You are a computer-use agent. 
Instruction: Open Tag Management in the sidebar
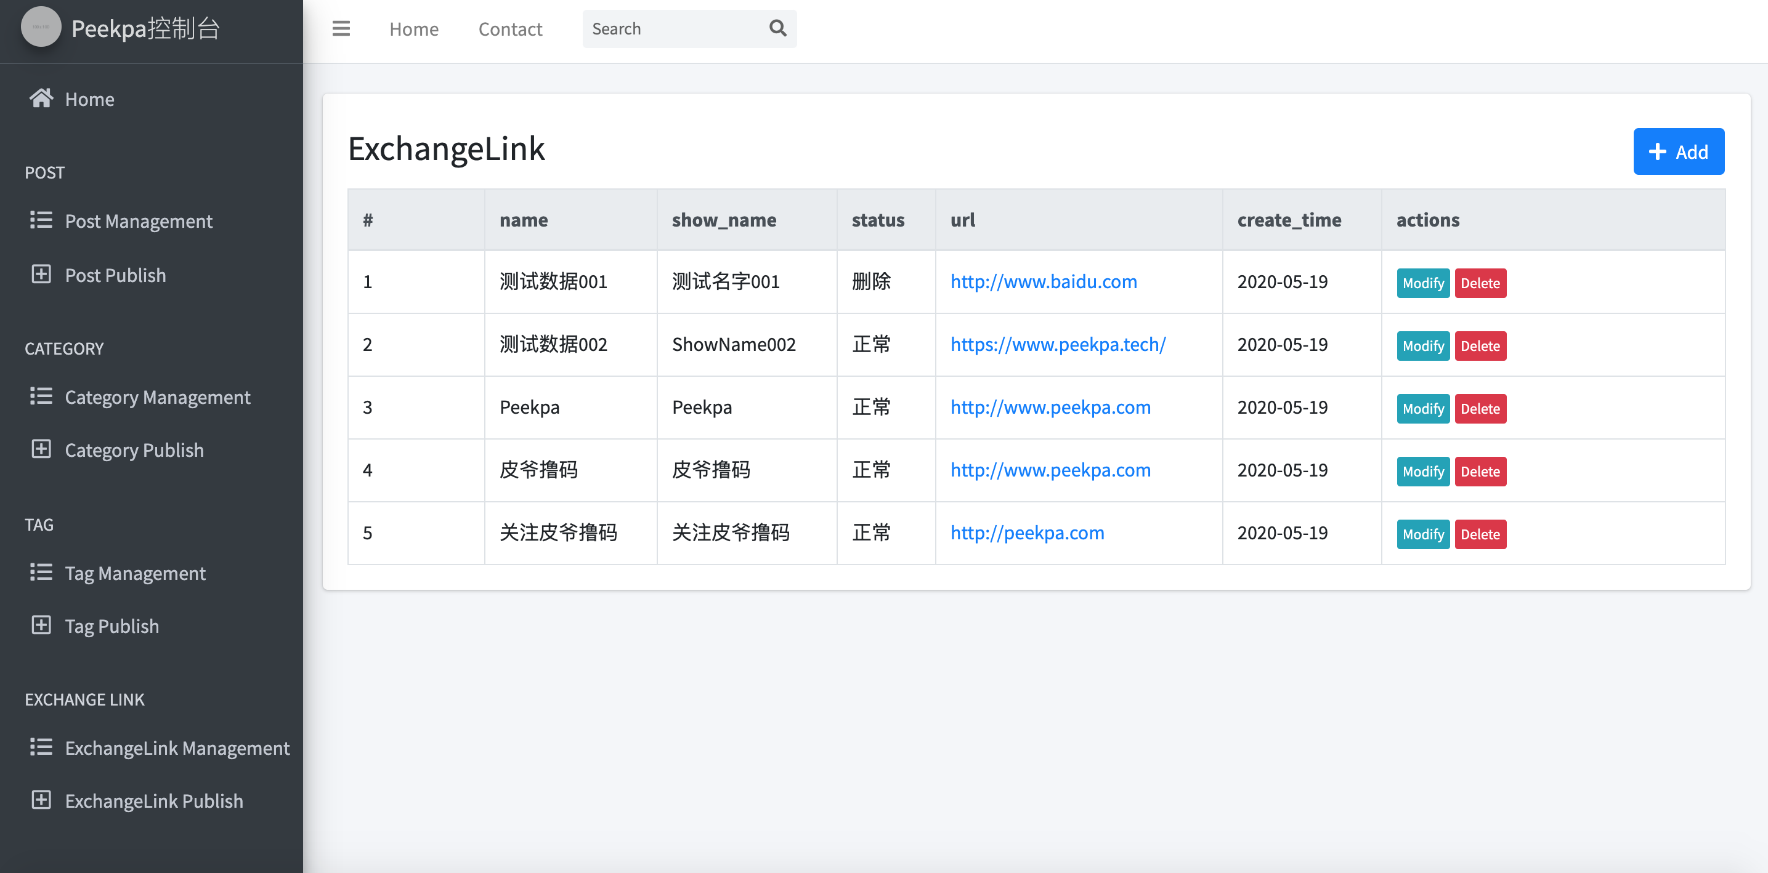135,573
